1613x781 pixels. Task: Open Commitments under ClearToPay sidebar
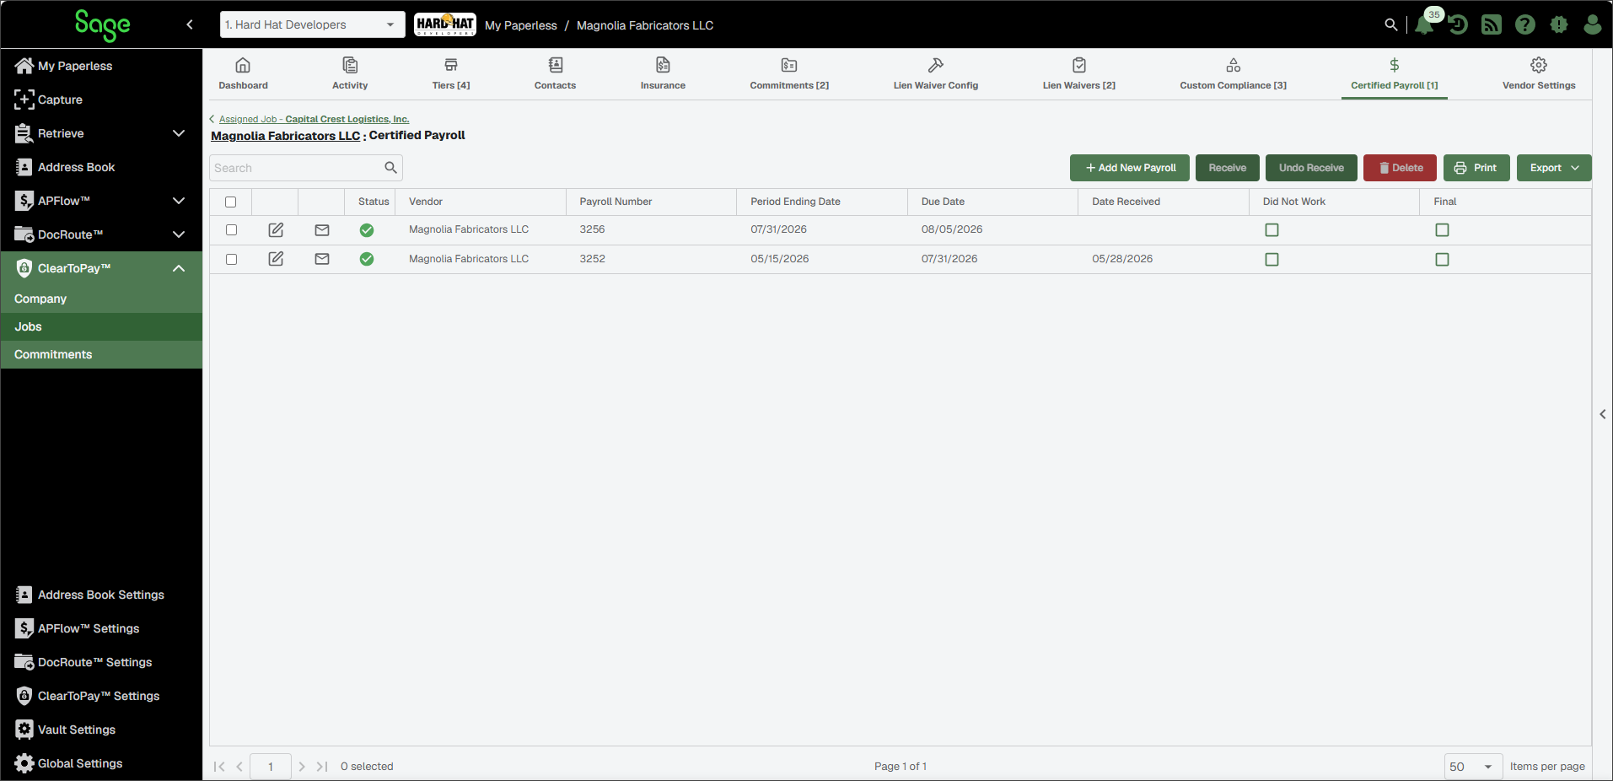pos(101,354)
